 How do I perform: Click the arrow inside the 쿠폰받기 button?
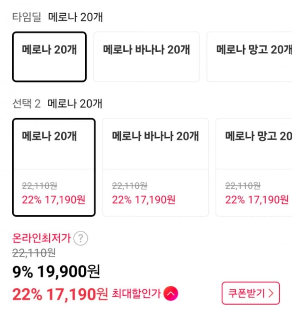click(271, 293)
